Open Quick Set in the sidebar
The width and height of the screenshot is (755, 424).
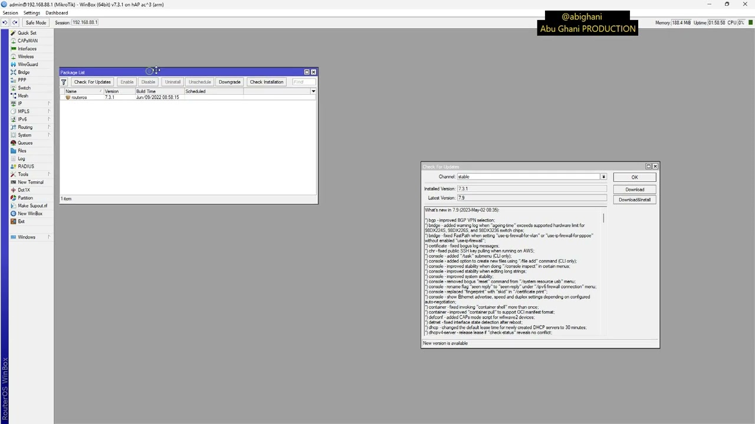(27, 33)
